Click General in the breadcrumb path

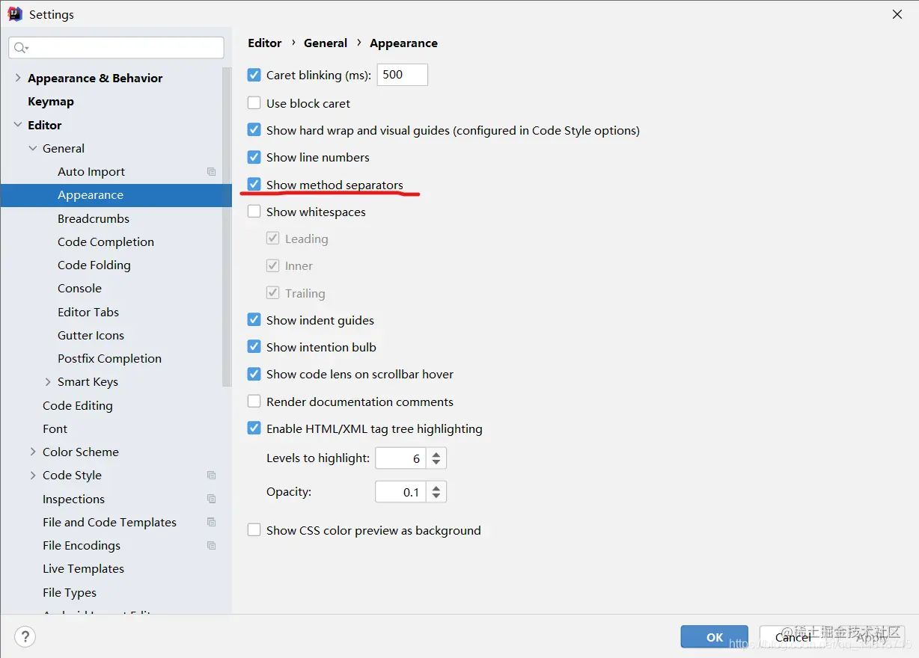326,43
